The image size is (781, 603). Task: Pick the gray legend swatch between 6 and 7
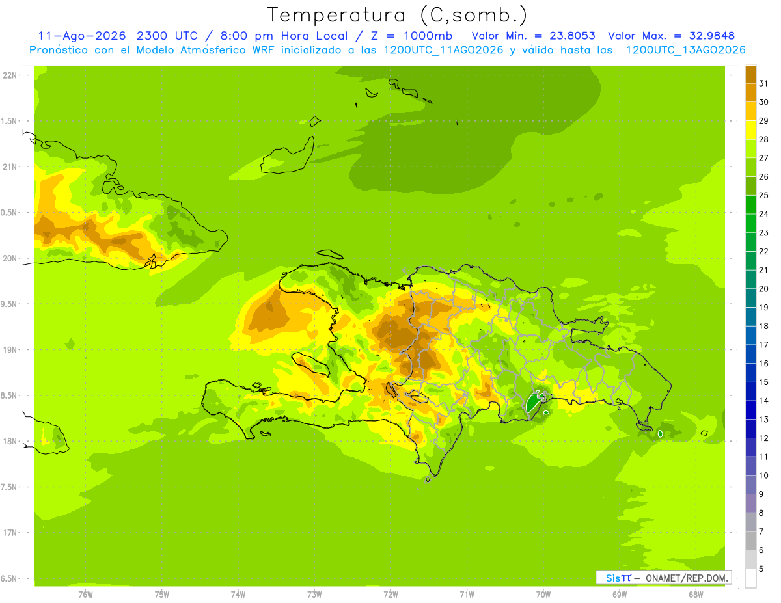tap(750, 541)
